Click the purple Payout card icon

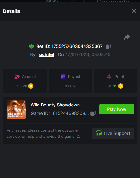63,77
